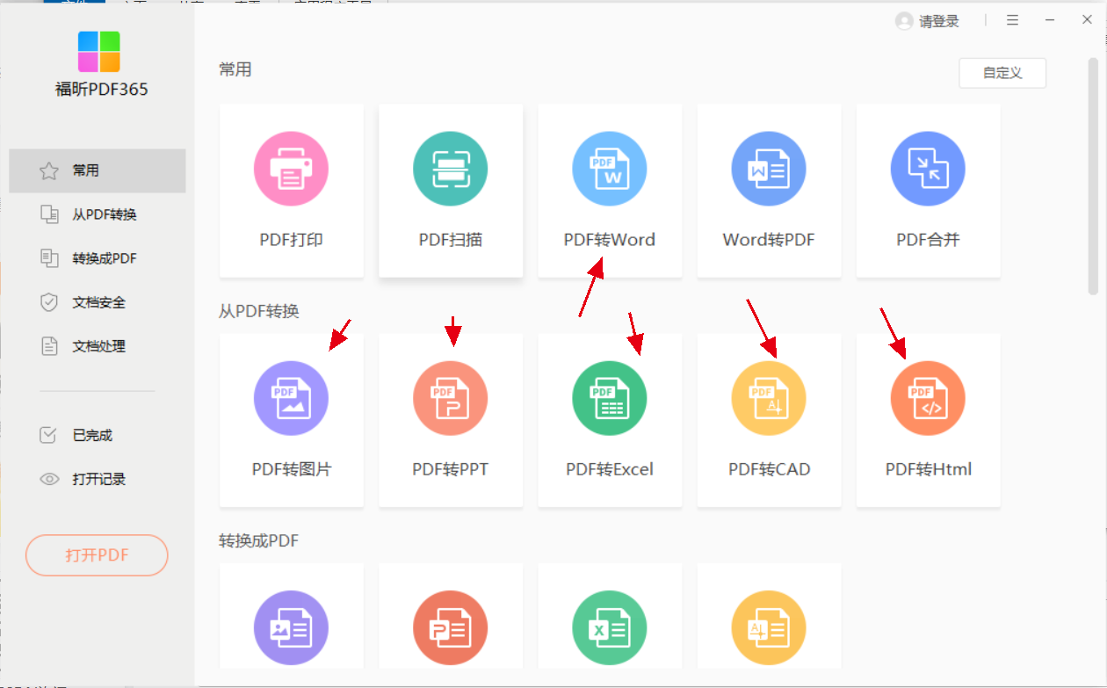The height and width of the screenshot is (688, 1107).
Task: Select the PDF转Excel converter
Action: point(610,420)
